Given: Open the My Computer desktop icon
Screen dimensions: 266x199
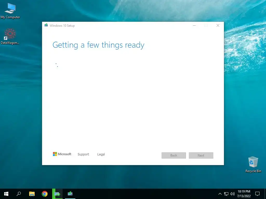Looking at the screenshot, I should pos(10,11).
